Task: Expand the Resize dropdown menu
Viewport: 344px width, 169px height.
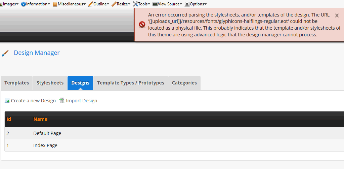Action: 123,4
